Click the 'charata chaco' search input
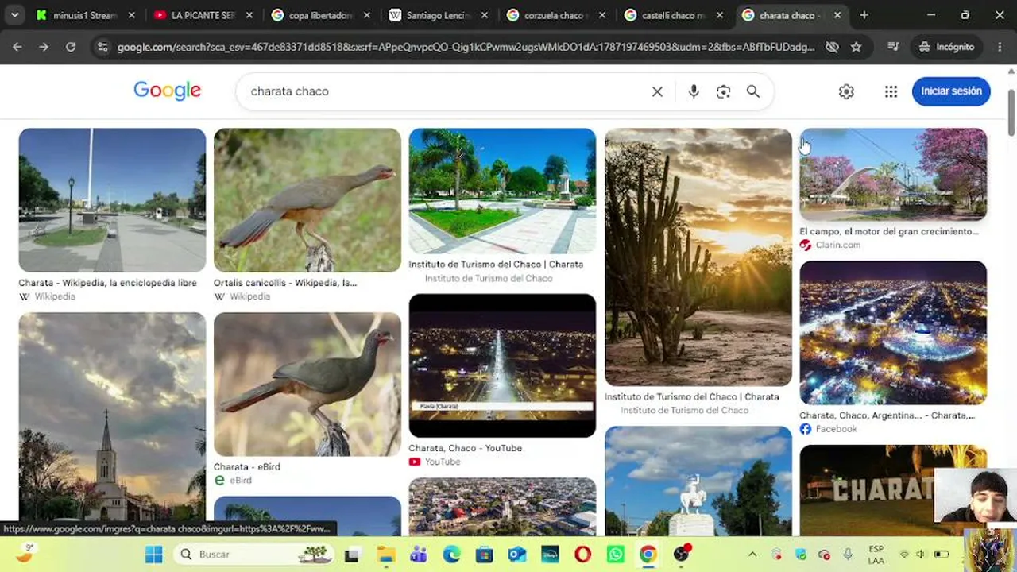Viewport: 1017px width, 572px height. tap(445, 91)
